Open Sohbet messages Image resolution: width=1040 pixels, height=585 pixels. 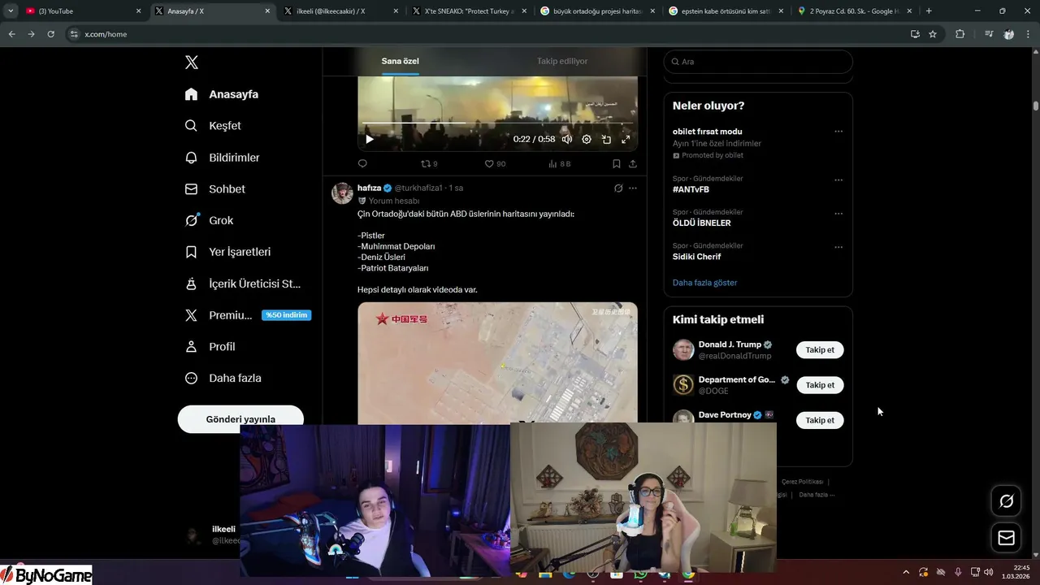click(215, 188)
